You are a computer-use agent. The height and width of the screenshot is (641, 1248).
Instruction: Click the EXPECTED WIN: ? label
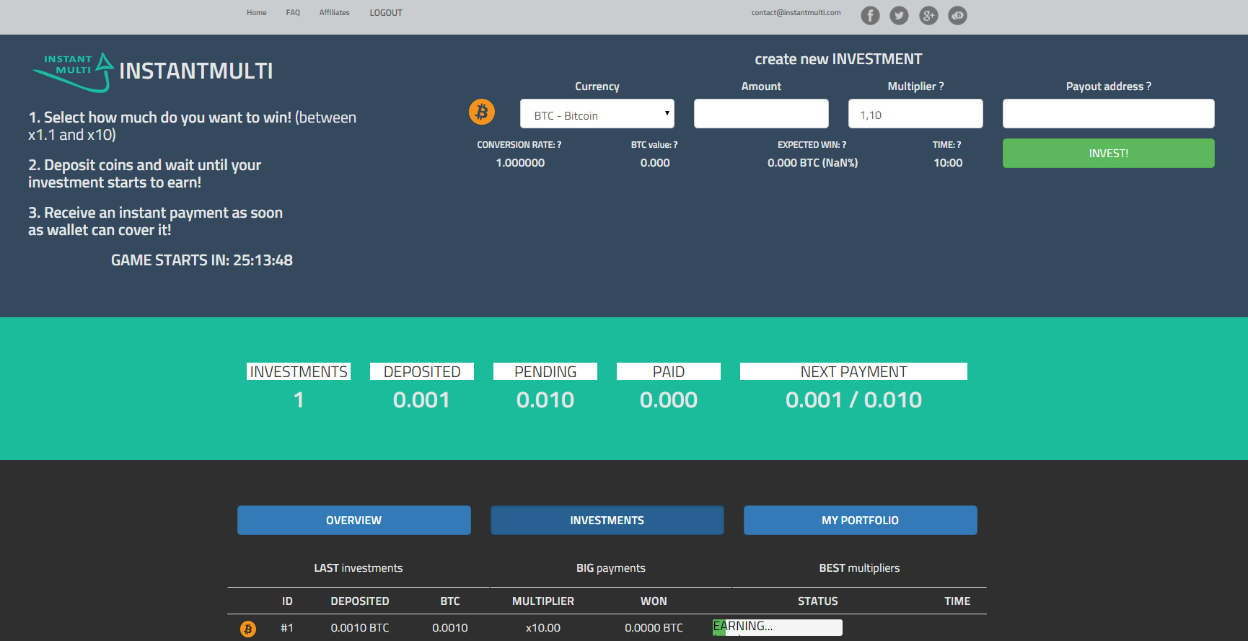pyautogui.click(x=812, y=145)
